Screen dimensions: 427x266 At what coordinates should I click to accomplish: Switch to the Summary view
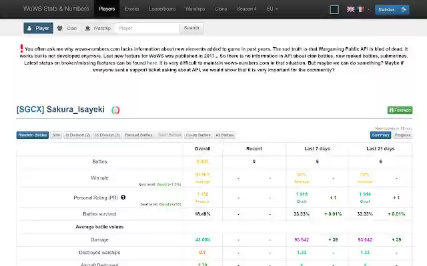[x=380, y=135]
